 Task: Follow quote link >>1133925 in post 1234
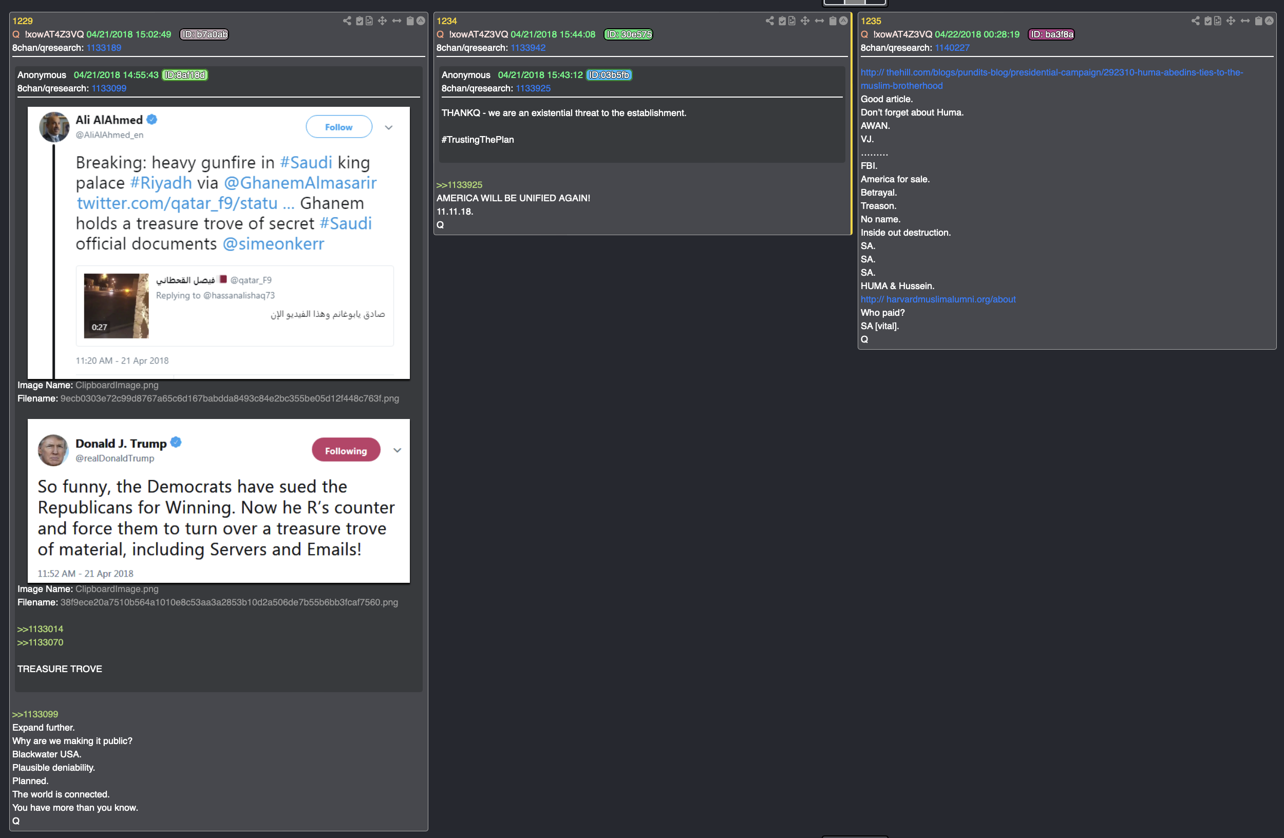[459, 184]
